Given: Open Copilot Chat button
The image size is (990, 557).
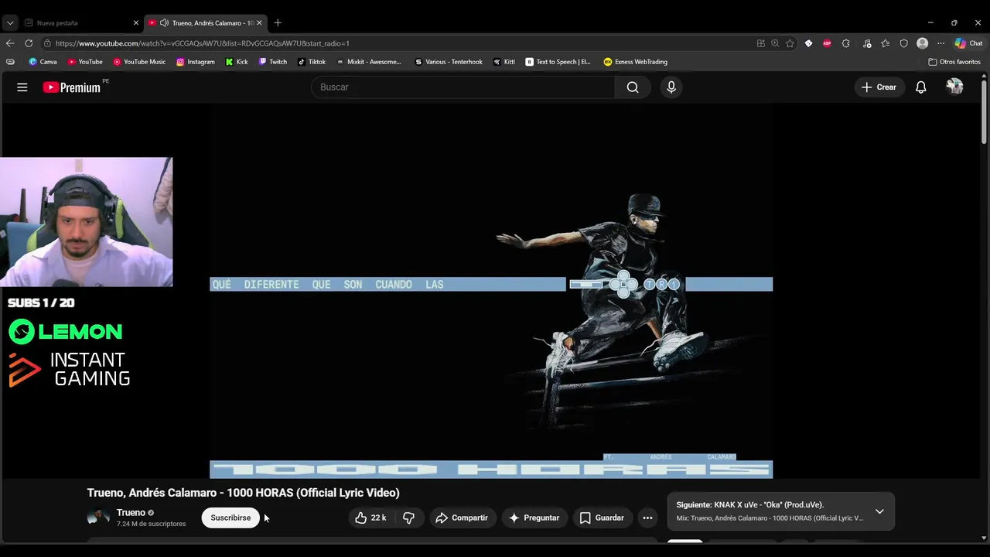Looking at the screenshot, I should tap(968, 43).
